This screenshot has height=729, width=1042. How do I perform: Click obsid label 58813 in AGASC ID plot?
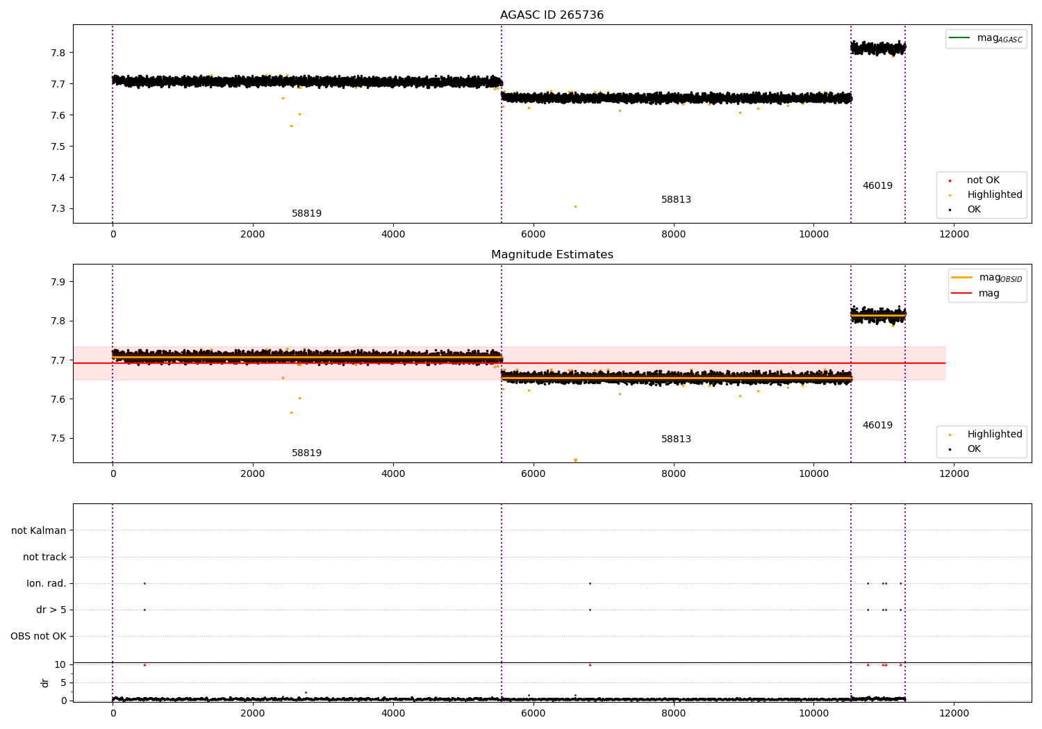(676, 200)
